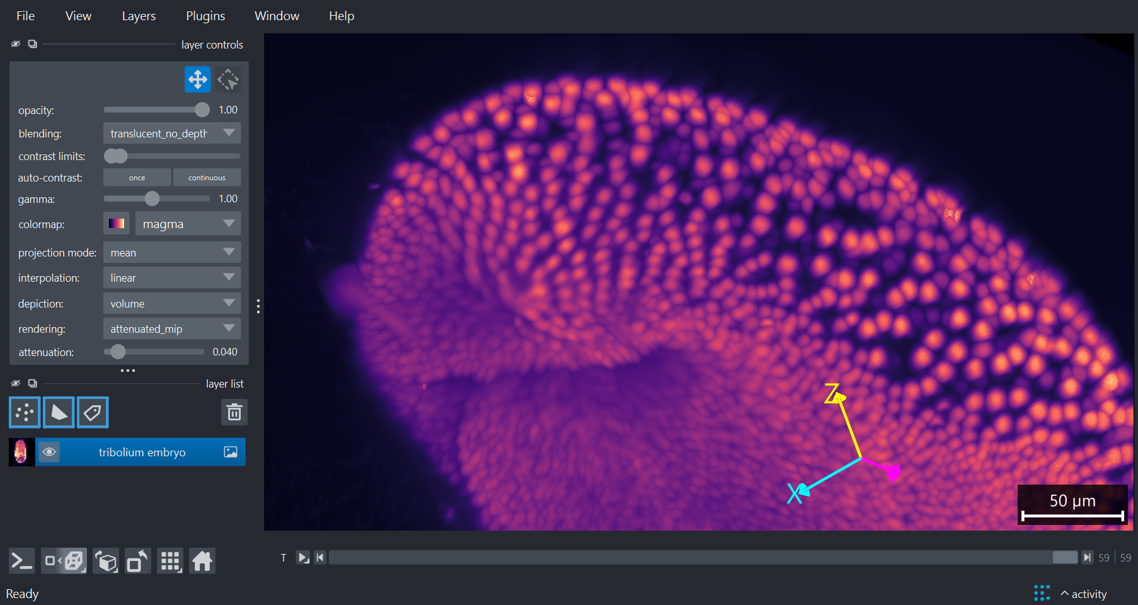The width and height of the screenshot is (1138, 605).
Task: Open the interpolation dropdown
Action: pos(172,278)
